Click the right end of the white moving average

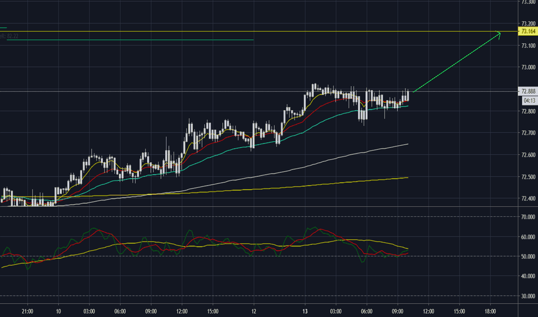point(408,144)
